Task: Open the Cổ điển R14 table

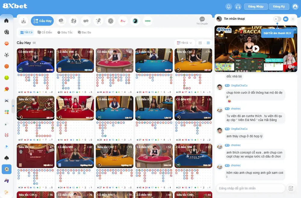Action: 114,60
